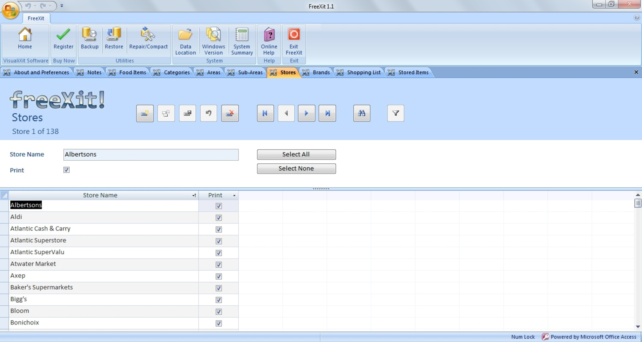
Task: Show the Windows Version info
Action: click(213, 41)
